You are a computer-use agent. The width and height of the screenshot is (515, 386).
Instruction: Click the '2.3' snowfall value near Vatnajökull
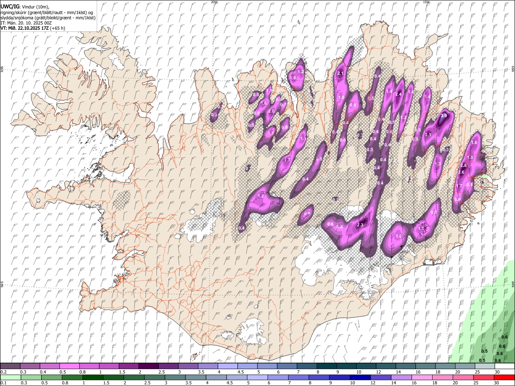pos(360,225)
